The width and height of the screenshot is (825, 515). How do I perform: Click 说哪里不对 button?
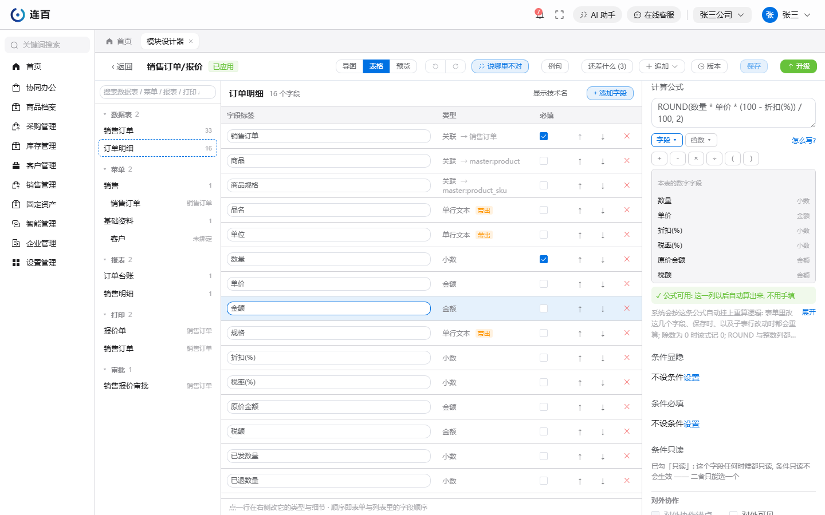pos(500,66)
